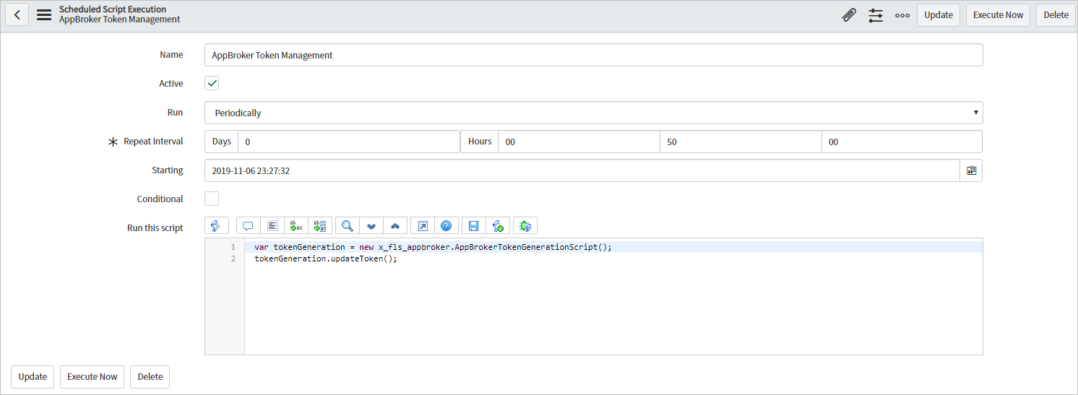Click the Days repeat interval field
1078x395 pixels.
click(348, 142)
